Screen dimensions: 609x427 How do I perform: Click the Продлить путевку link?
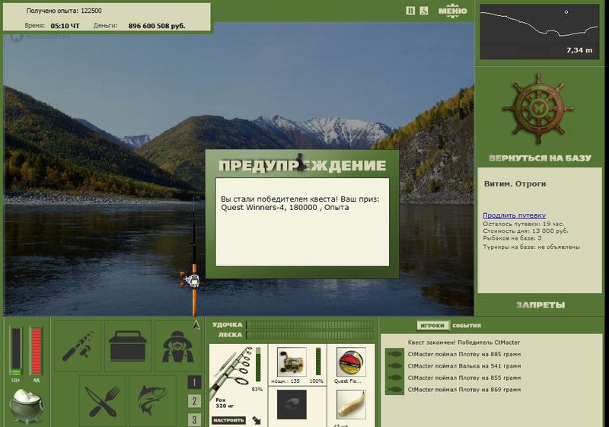coord(515,215)
